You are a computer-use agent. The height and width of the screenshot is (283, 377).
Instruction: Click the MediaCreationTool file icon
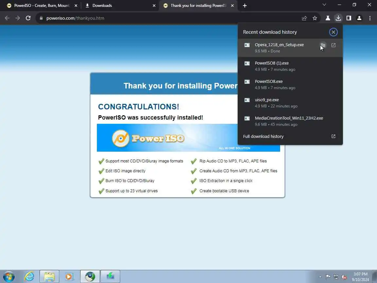[x=247, y=118]
